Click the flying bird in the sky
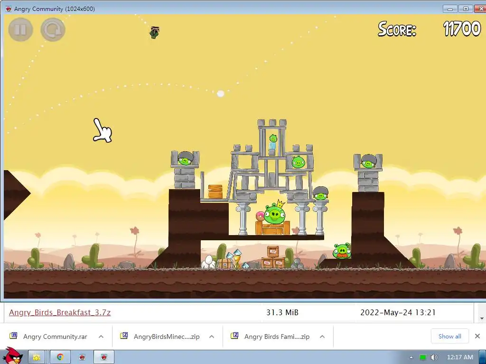 pos(154,32)
